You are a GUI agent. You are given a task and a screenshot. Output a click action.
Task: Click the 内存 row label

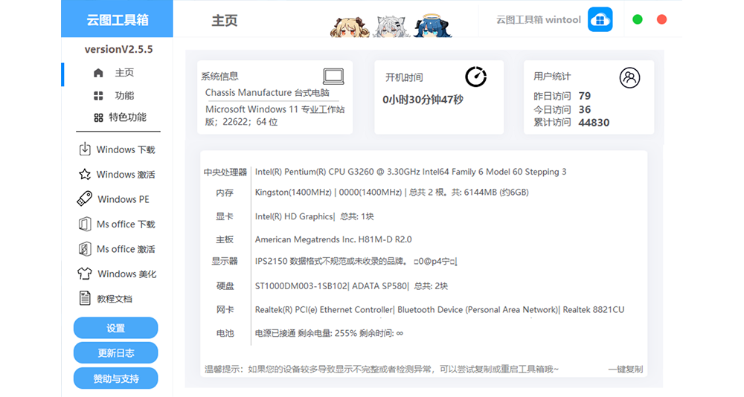(x=225, y=193)
